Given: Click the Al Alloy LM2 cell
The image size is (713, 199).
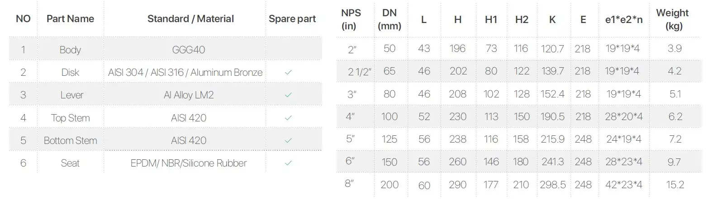Looking at the screenshot, I should click(x=189, y=95).
